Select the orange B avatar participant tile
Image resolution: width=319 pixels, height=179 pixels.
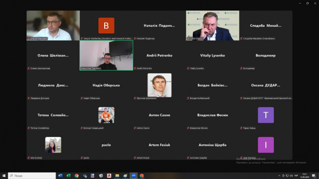coord(106,25)
